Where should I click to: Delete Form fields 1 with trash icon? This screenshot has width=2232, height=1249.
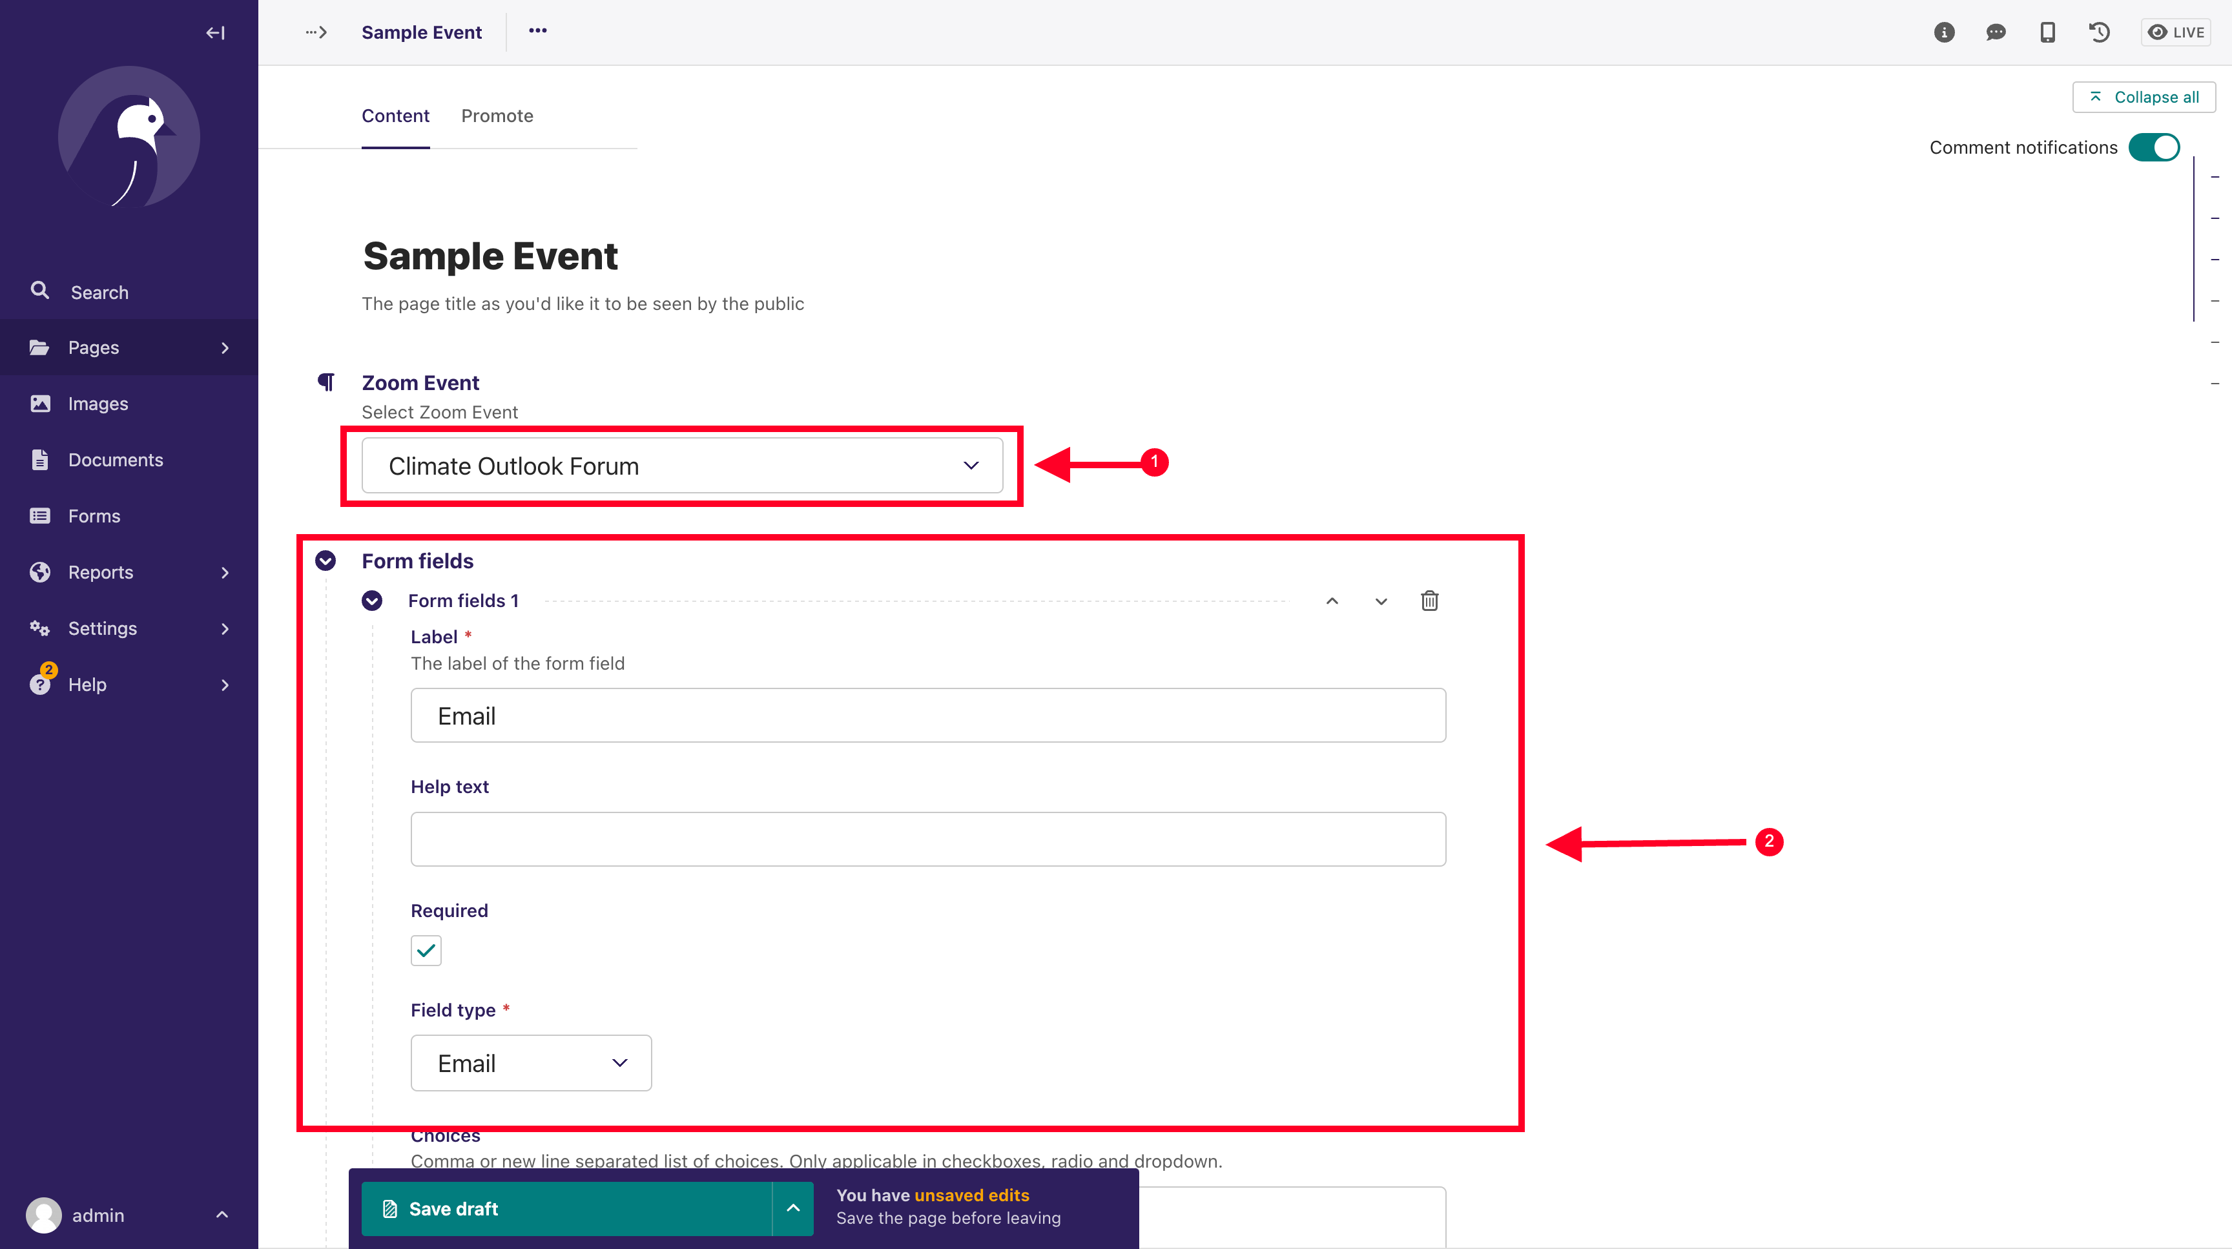(x=1429, y=600)
